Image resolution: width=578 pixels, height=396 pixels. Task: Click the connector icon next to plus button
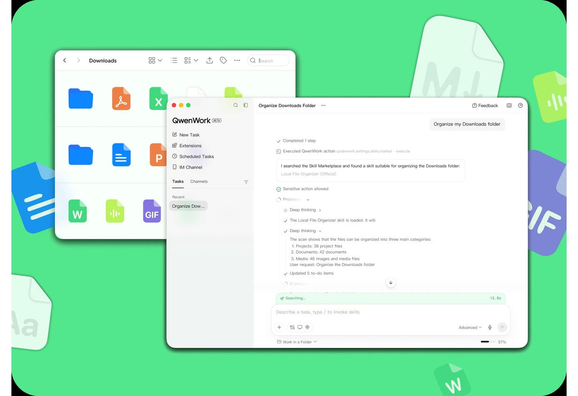tap(292, 327)
